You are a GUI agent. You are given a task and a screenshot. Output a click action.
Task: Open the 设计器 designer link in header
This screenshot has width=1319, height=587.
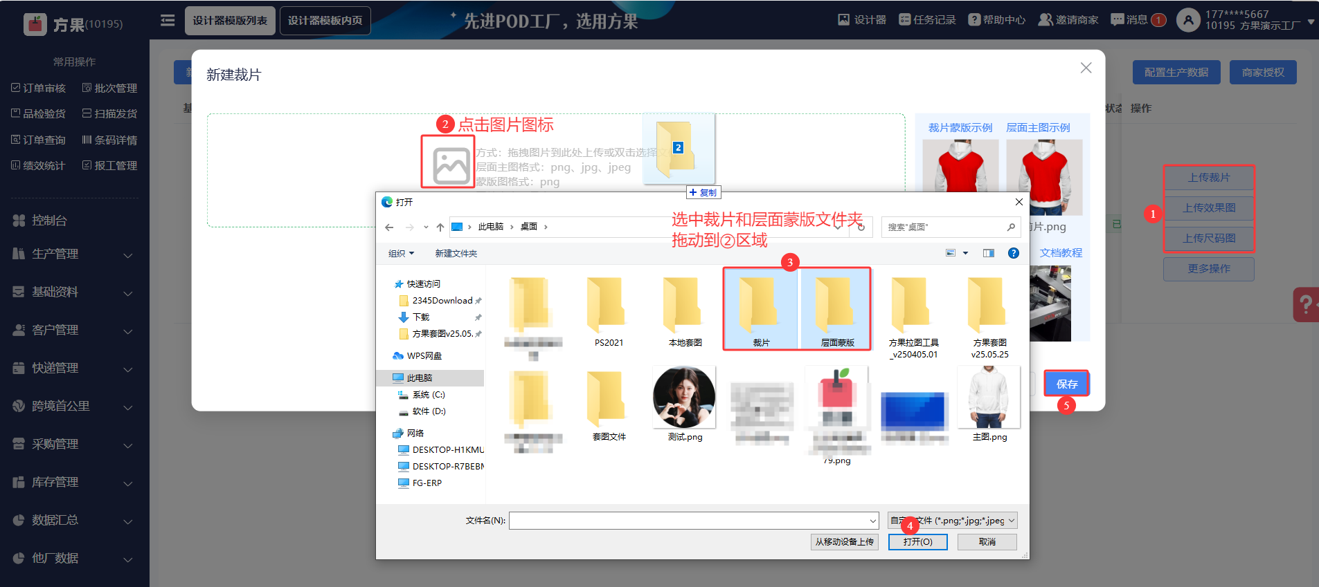(862, 20)
